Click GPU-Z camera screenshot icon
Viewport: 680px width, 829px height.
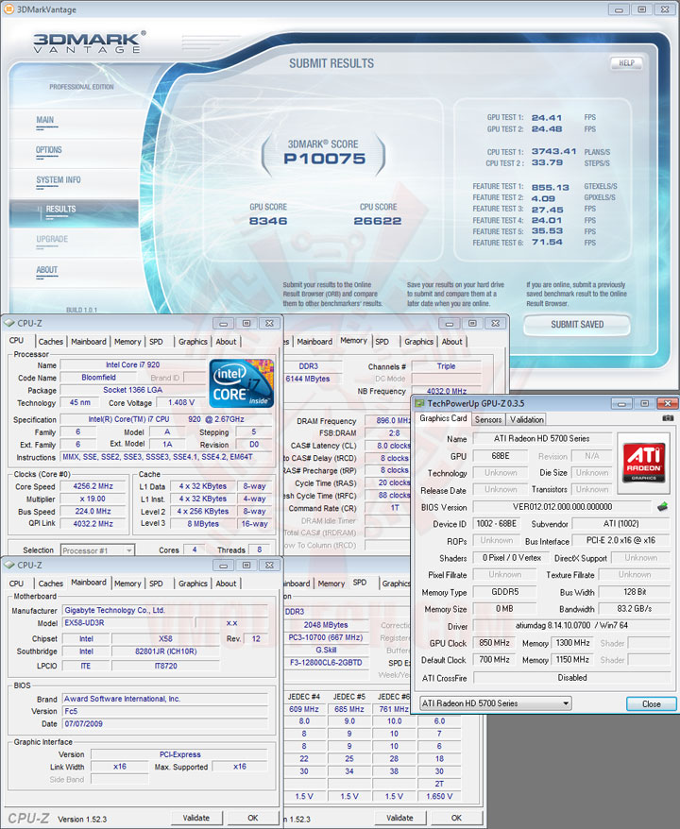(668, 418)
